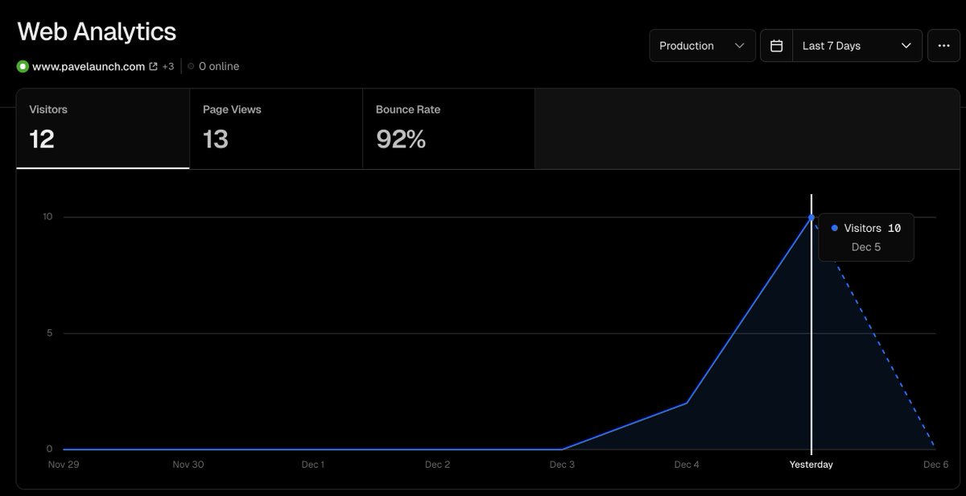This screenshot has height=496, width=966.
Task: Click the 12 visitors value
Action: (42, 139)
